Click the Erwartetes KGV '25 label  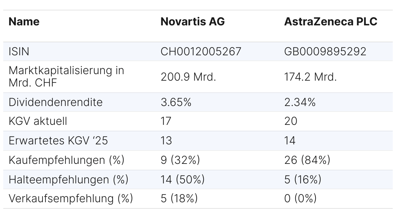58,140
